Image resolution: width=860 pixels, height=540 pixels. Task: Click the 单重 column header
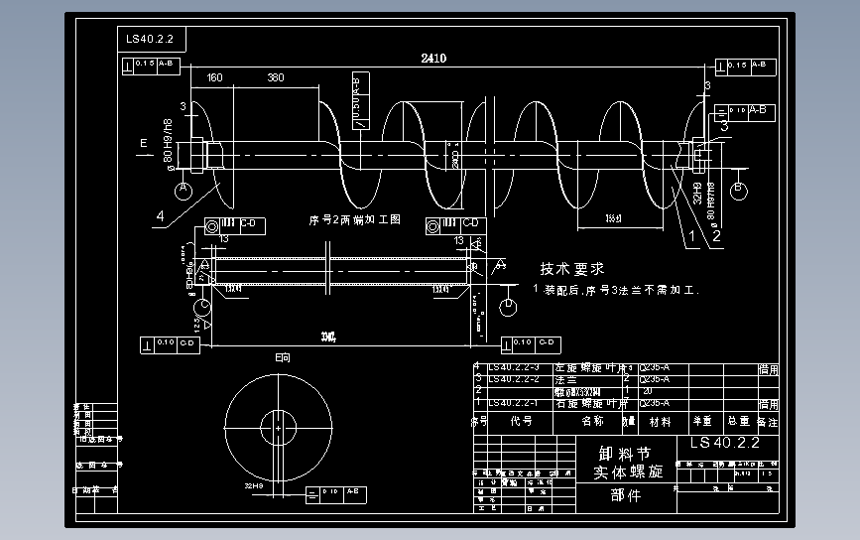[x=702, y=421]
